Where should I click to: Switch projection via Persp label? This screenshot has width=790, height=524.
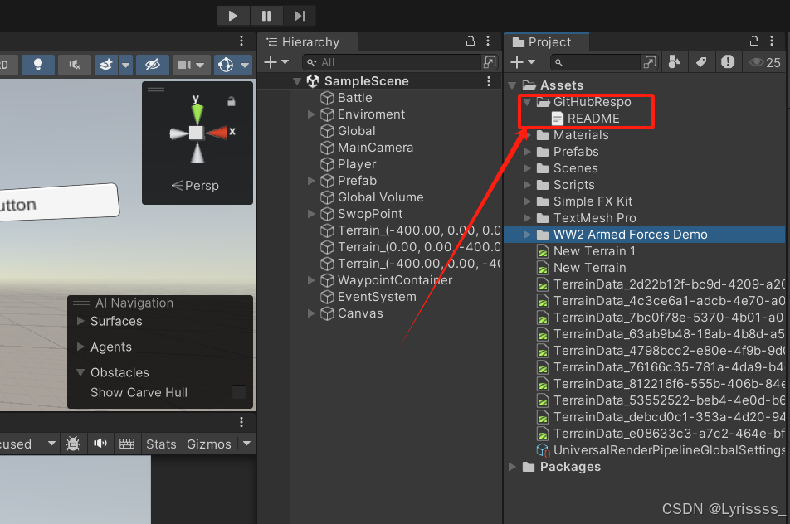195,185
